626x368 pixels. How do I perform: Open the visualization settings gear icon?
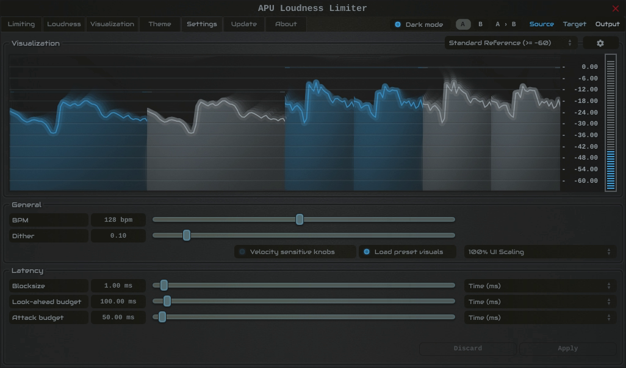pyautogui.click(x=600, y=43)
